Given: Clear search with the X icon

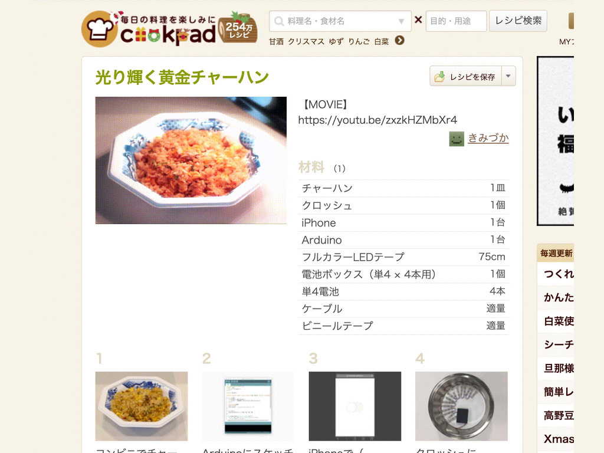Looking at the screenshot, I should click(418, 19).
